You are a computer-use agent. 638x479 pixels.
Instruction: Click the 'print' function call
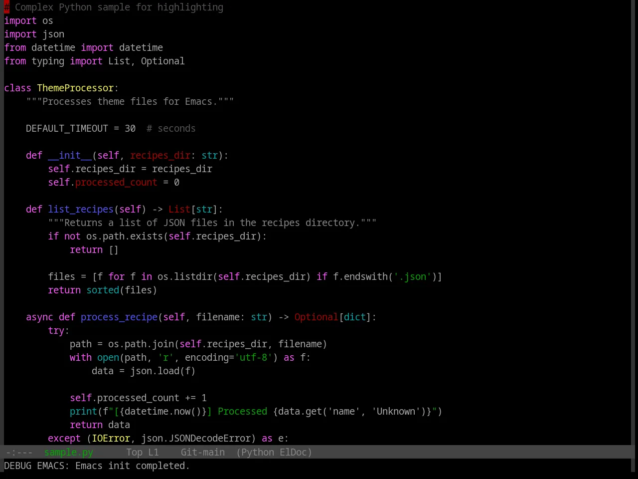pyautogui.click(x=83, y=411)
